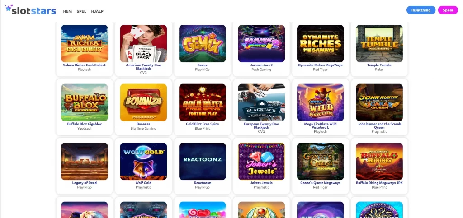
Task: Open the American Twenty One Blackjack thumbnail
Action: click(x=143, y=44)
